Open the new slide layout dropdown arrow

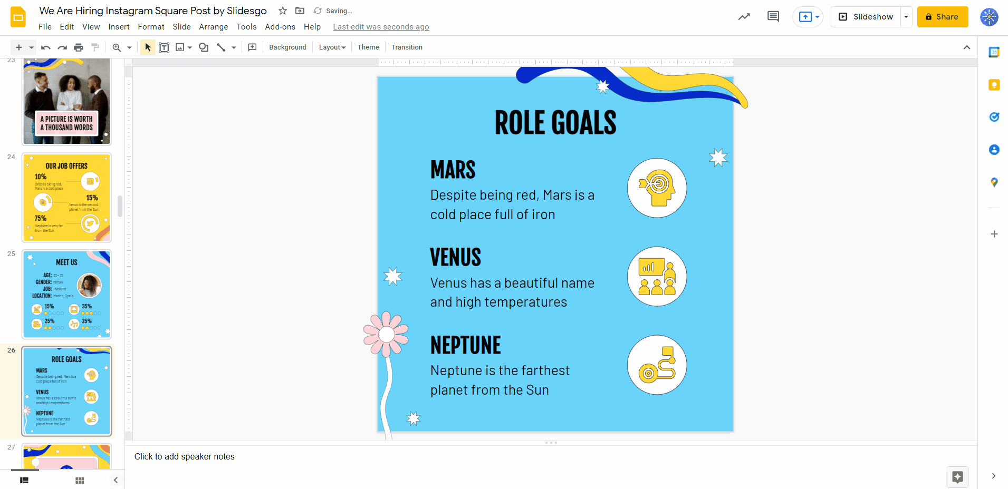[31, 47]
